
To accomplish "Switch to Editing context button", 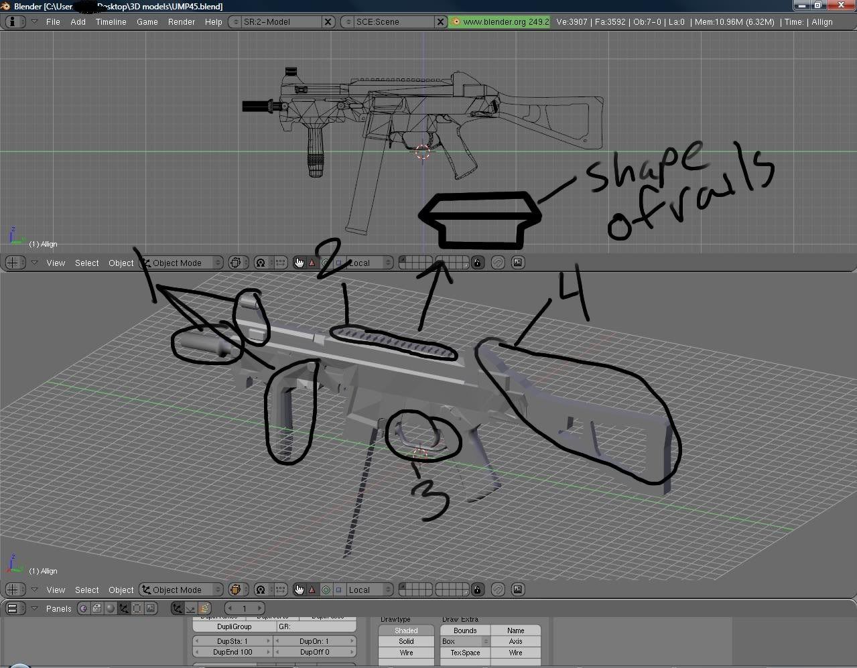I will [137, 608].
